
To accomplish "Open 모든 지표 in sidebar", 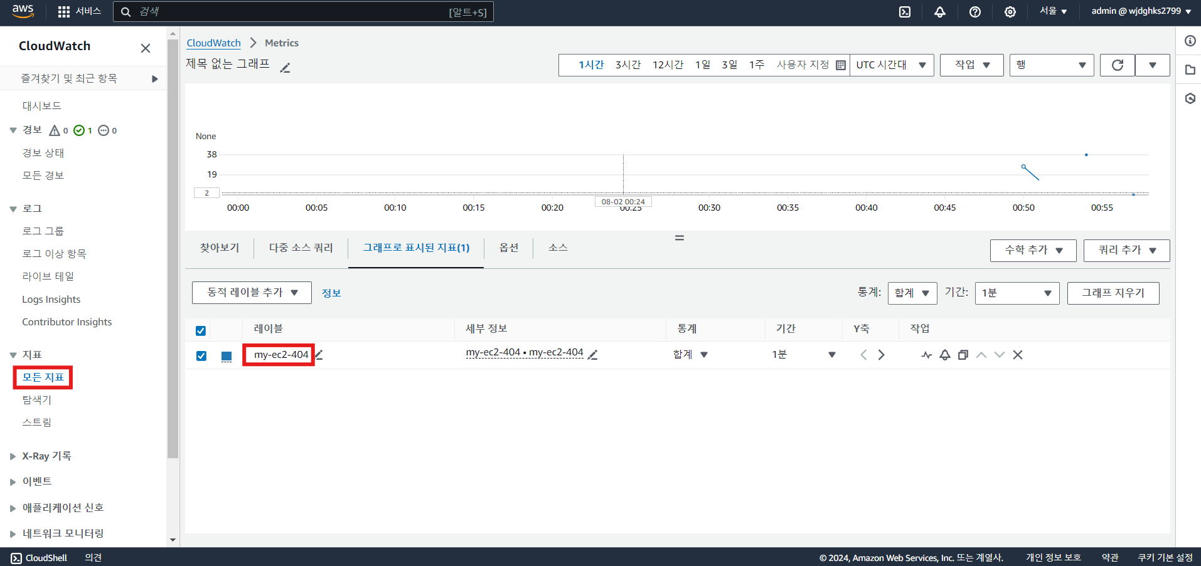I will click(x=43, y=377).
